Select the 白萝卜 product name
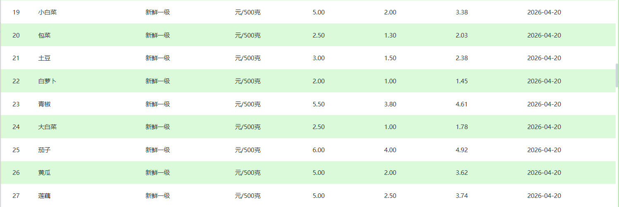This screenshot has height=207, width=619. (47, 81)
